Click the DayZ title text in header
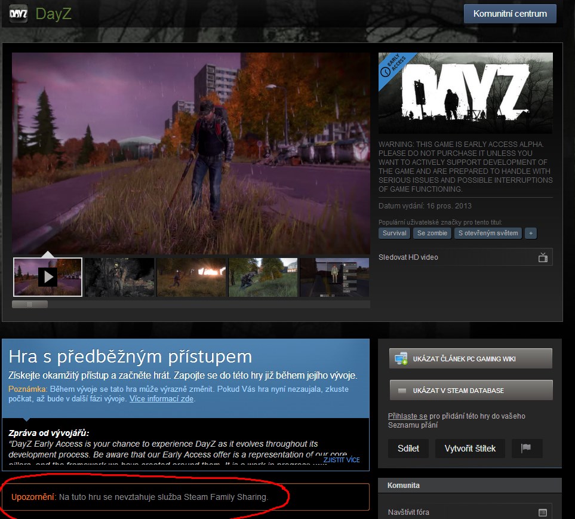Image resolution: width=575 pixels, height=519 pixels. pyautogui.click(x=54, y=14)
